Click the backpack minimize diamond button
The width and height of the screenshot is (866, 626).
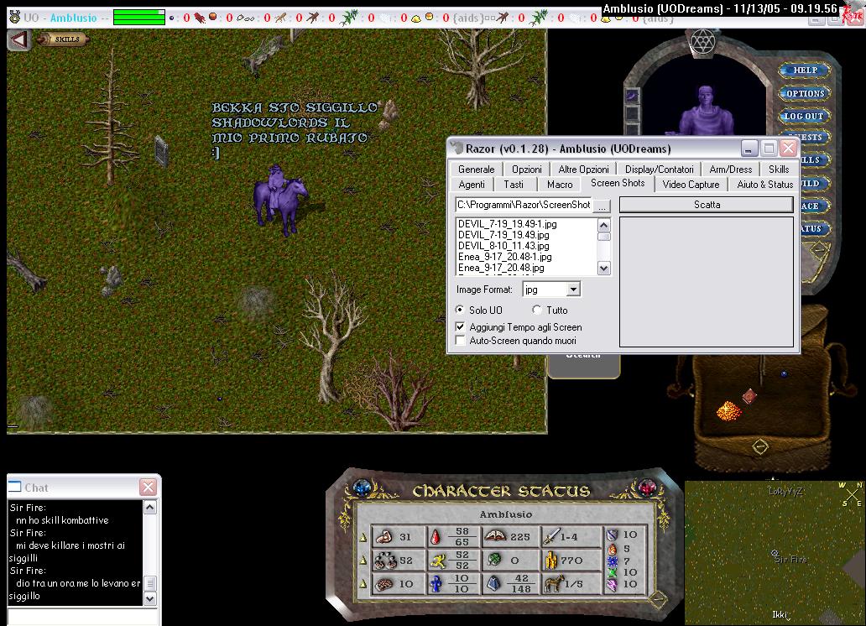pyautogui.click(x=760, y=446)
